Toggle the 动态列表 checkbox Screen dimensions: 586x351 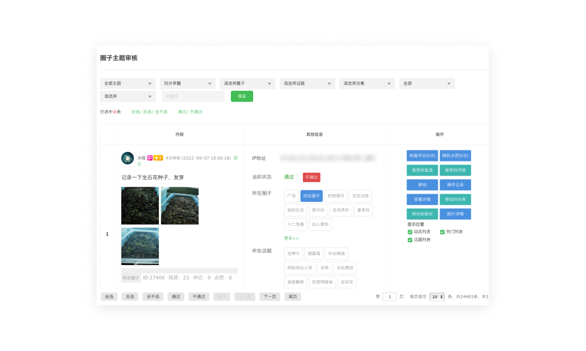coord(410,232)
